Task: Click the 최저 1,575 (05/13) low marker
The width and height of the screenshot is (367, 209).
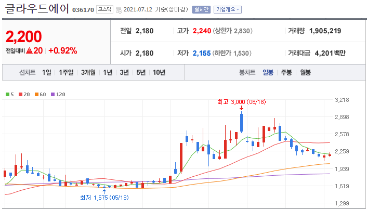Action: (x=104, y=198)
